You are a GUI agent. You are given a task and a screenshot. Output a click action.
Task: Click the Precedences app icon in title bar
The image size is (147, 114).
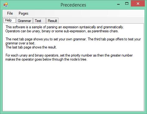tap(6, 5)
